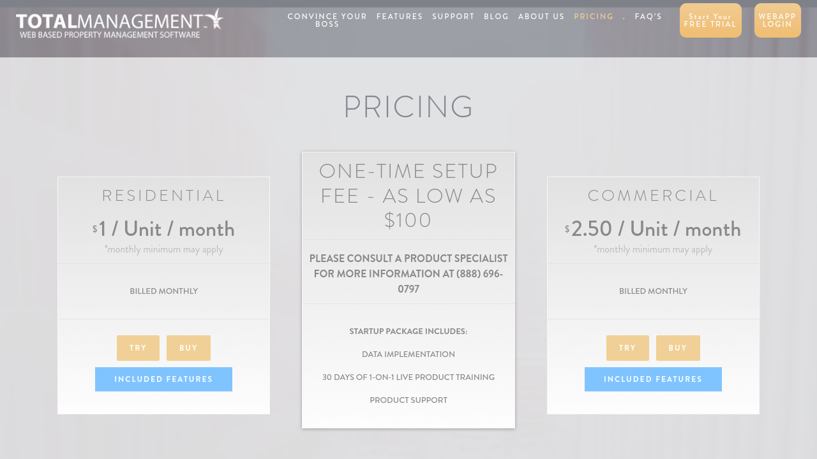Show Included Features for Commercial plan

click(653, 379)
